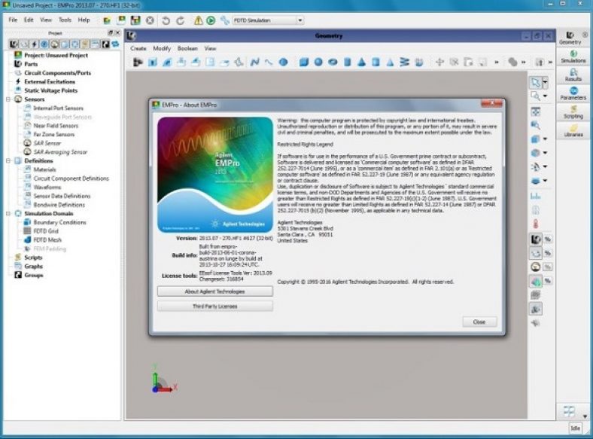Open the Boolean menu in Geometry window
Screen dimensions: 593x439
click(x=187, y=48)
